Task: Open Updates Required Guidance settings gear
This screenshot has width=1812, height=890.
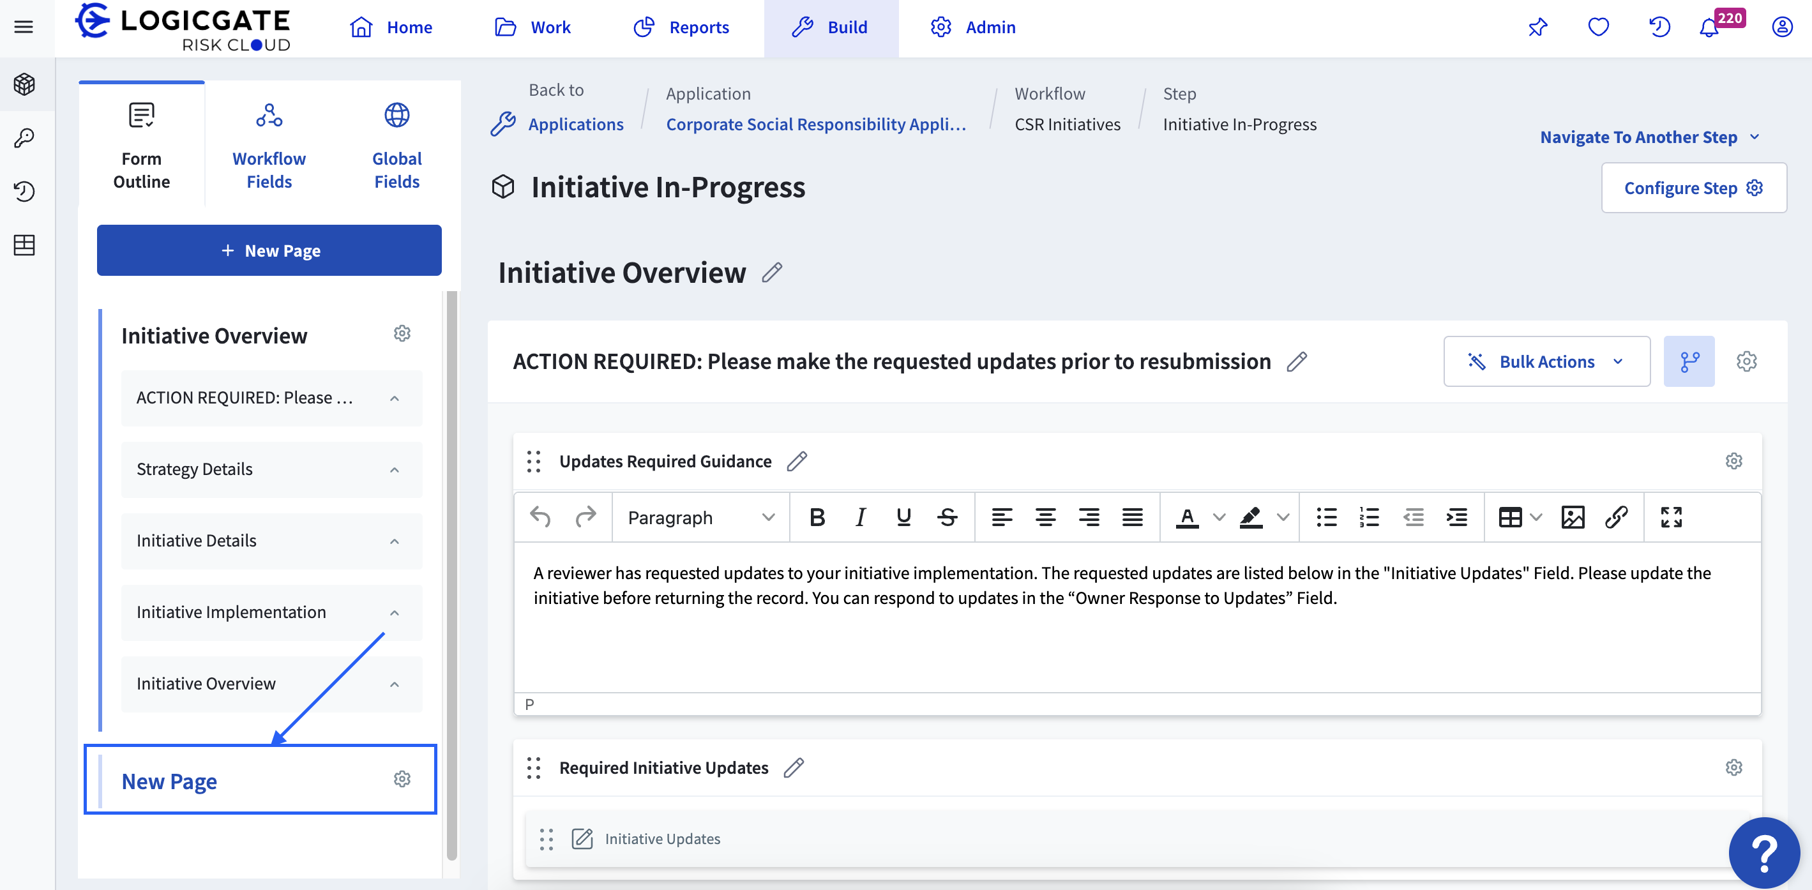Action: click(1733, 461)
